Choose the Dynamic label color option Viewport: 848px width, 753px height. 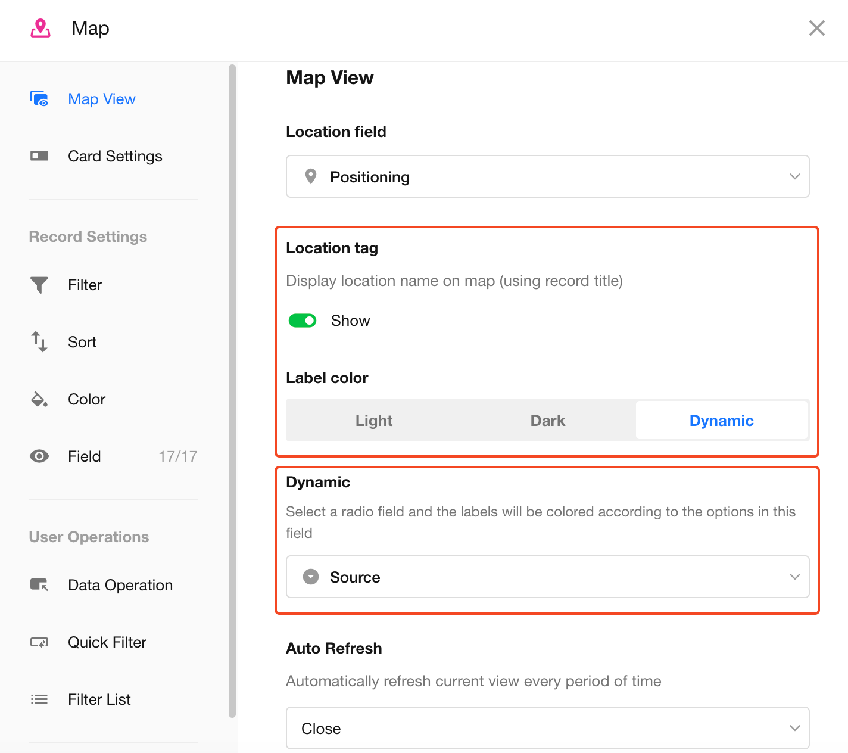[721, 421]
